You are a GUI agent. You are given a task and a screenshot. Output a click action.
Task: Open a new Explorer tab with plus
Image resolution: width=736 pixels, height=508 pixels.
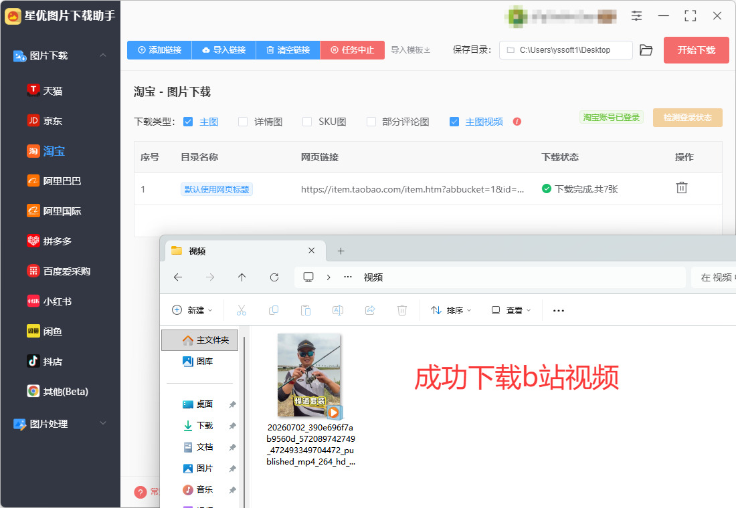pyautogui.click(x=341, y=251)
